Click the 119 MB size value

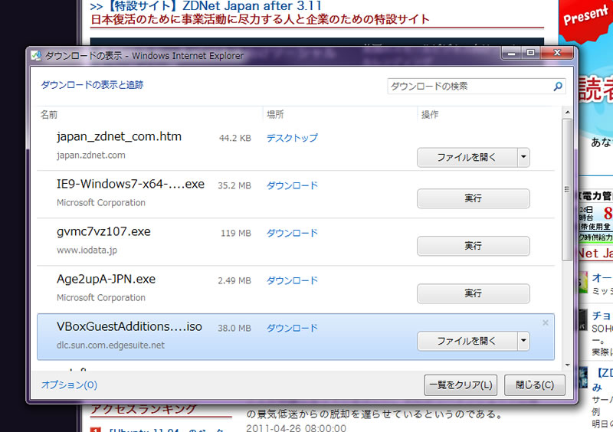[x=236, y=234]
